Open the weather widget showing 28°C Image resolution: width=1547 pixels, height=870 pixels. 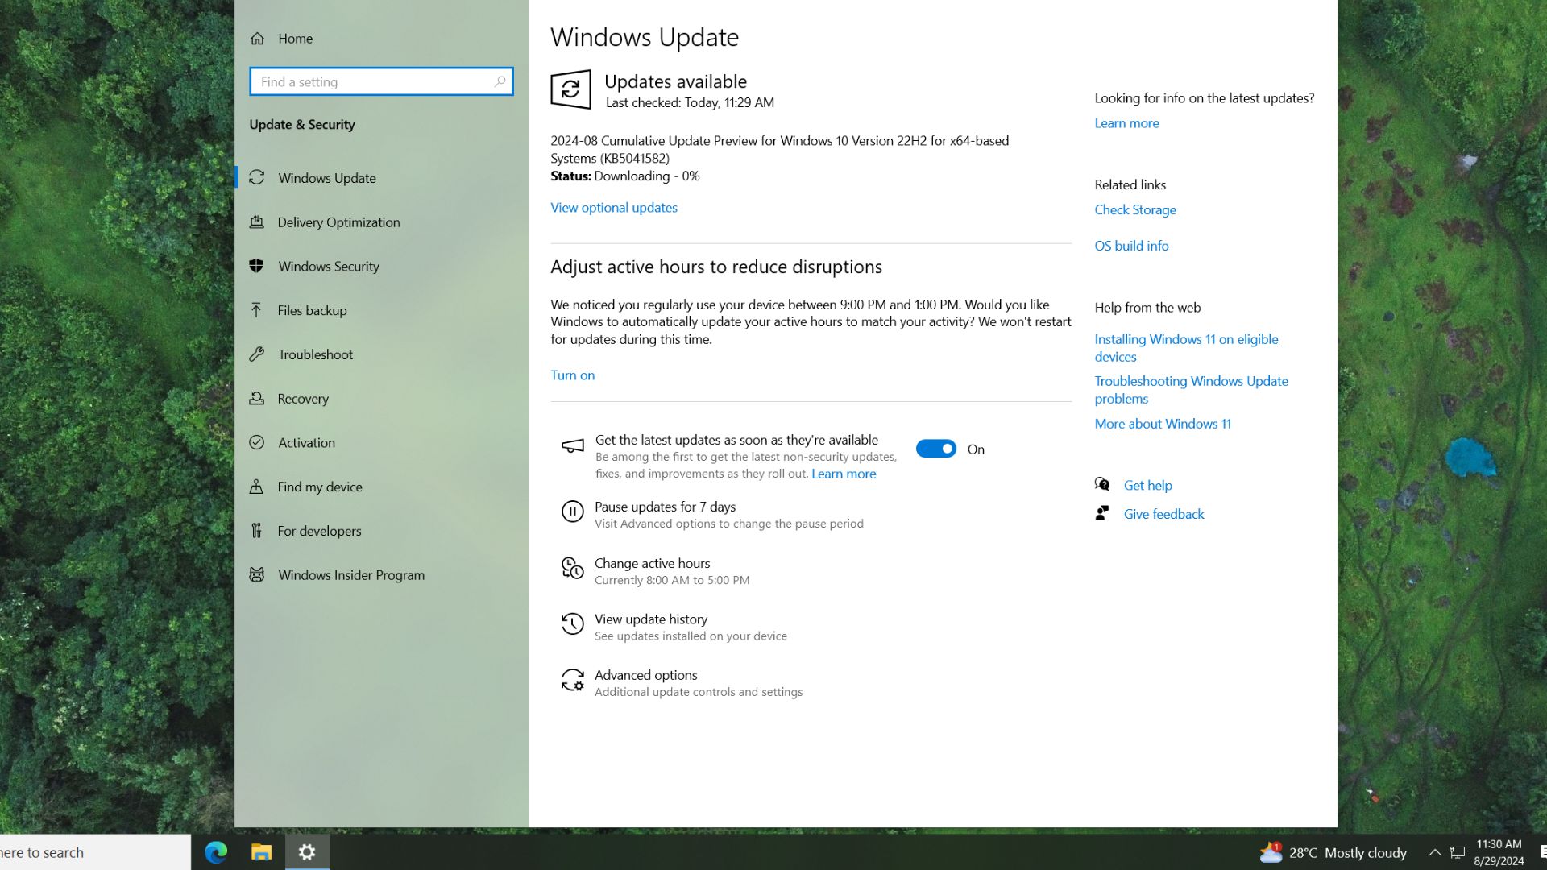pos(1333,852)
